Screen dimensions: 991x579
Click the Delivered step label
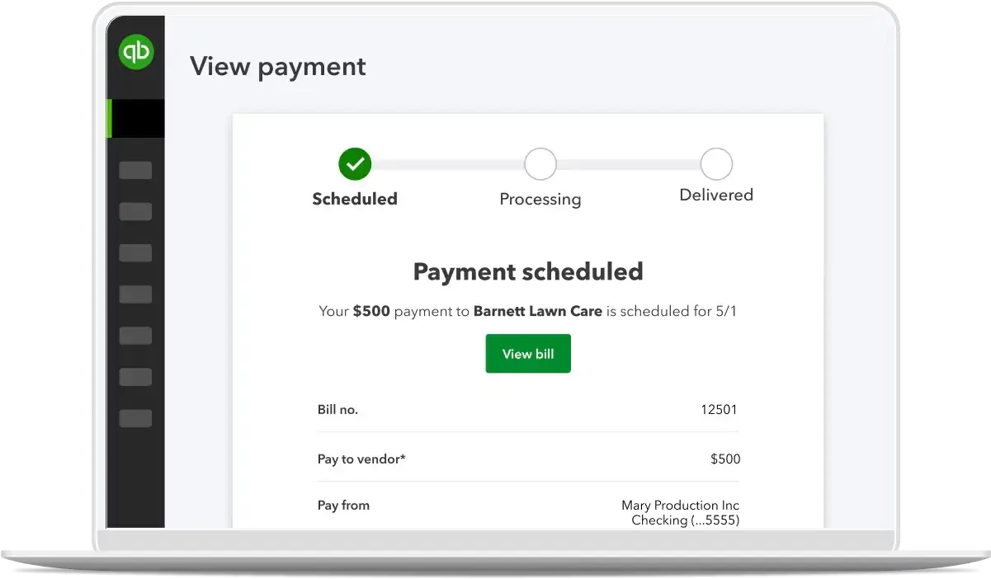point(716,195)
